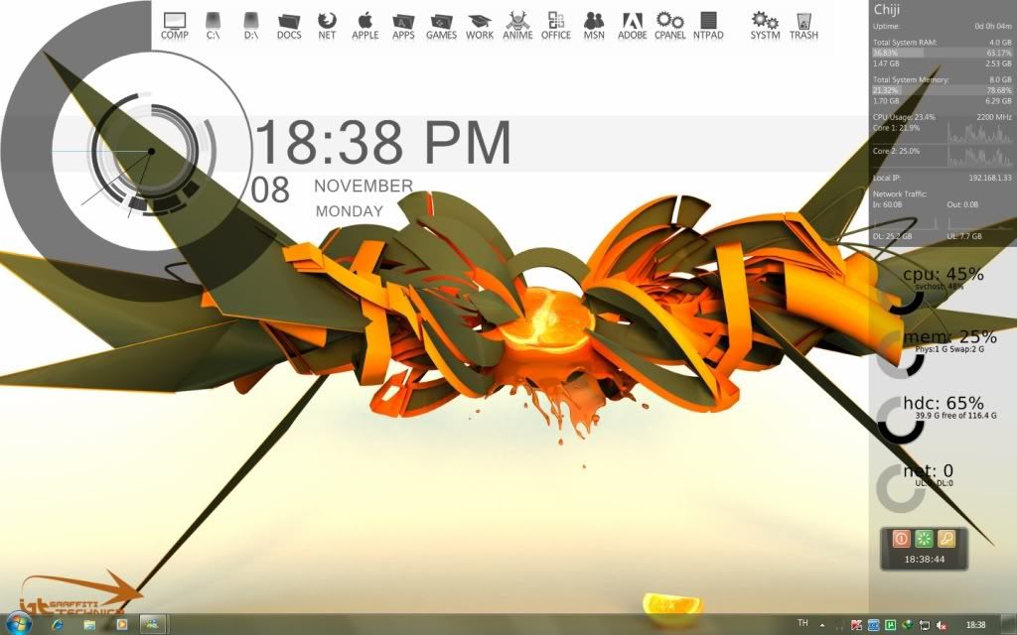The height and width of the screenshot is (635, 1017).
Task: Open the DOCS folder icon
Action: tap(289, 26)
